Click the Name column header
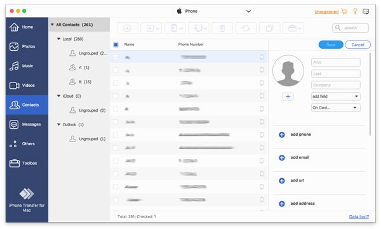The height and width of the screenshot is (229, 381). point(130,44)
